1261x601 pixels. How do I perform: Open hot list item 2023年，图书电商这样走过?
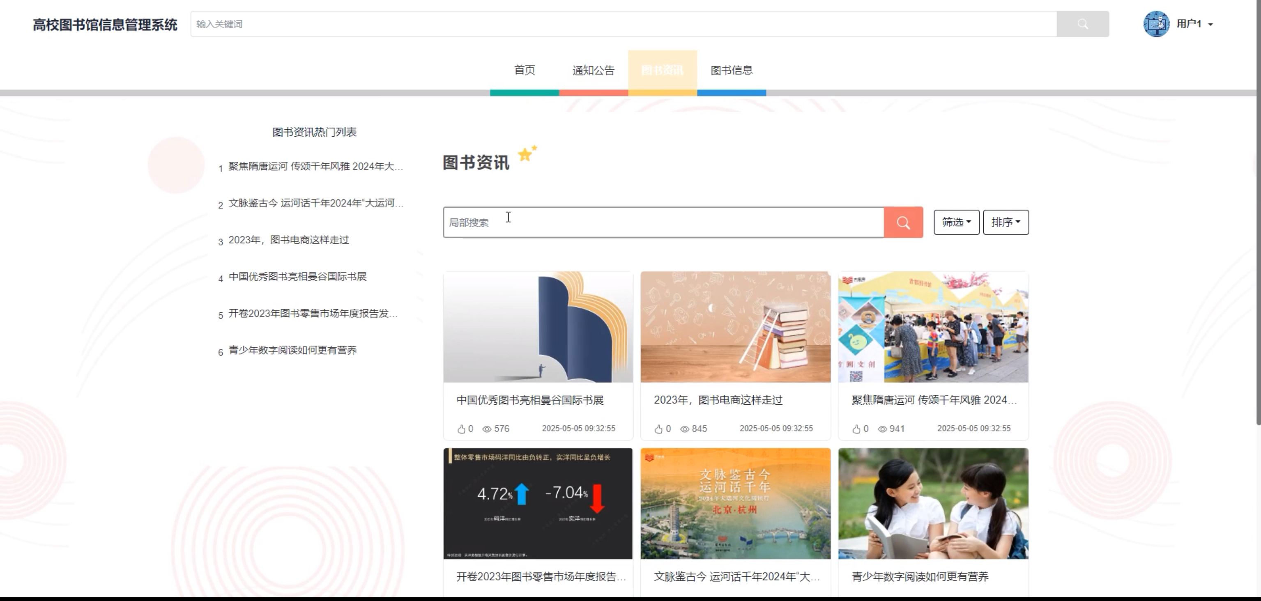[288, 240]
